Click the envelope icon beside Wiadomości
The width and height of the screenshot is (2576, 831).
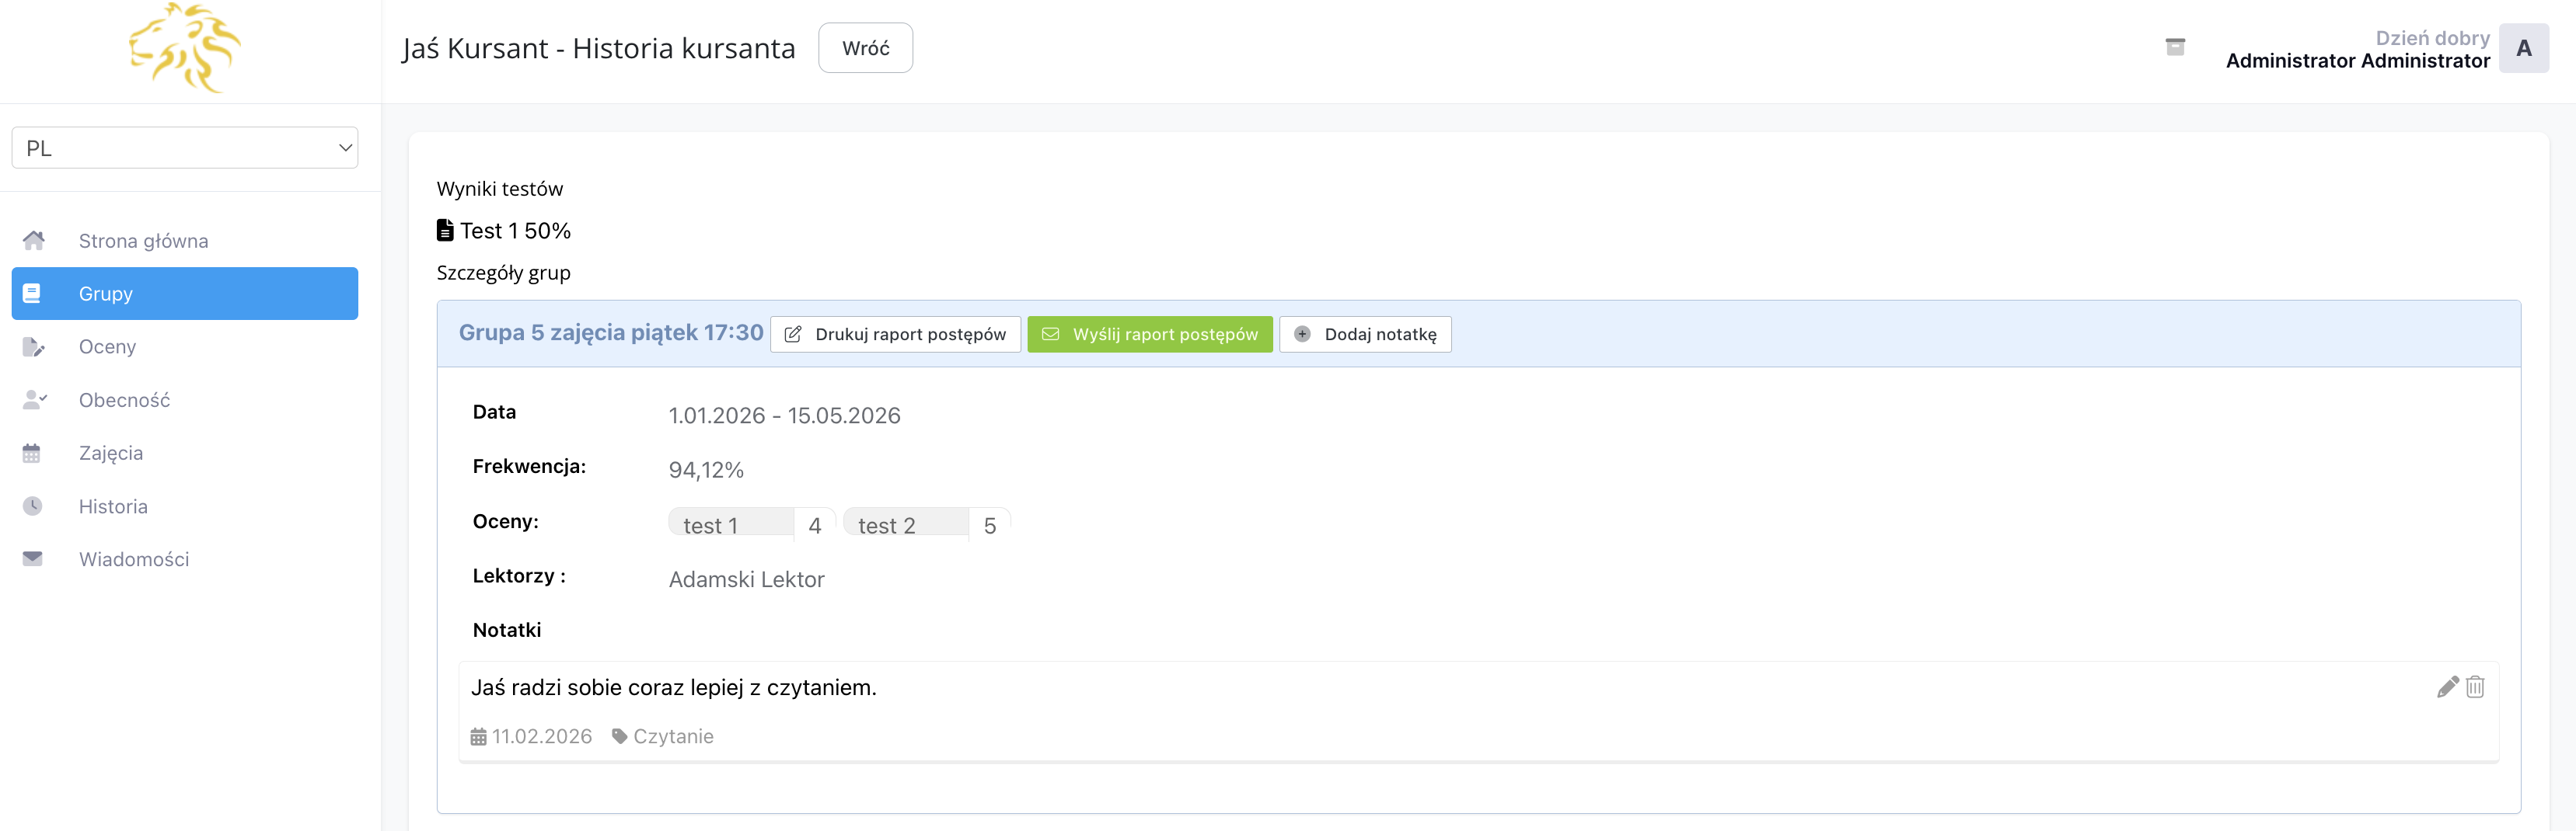33,559
